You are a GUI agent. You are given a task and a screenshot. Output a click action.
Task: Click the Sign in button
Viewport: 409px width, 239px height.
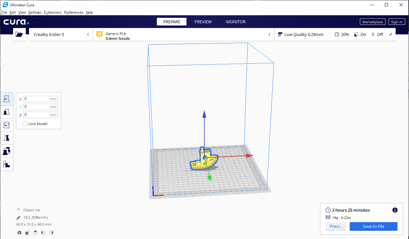tap(397, 22)
